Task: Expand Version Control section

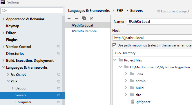Action: (3, 47)
